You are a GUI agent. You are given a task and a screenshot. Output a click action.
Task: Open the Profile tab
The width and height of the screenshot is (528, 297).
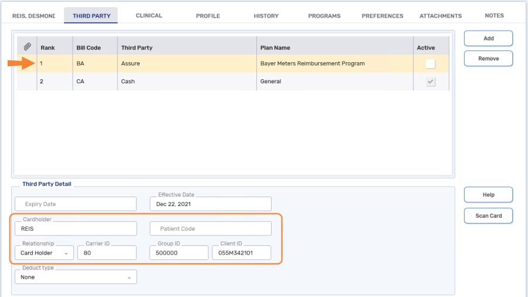coord(208,16)
